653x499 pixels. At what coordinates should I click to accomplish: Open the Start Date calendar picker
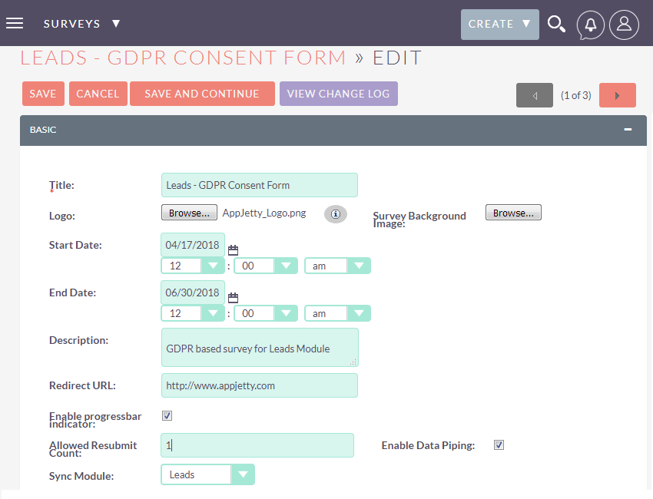pos(234,249)
